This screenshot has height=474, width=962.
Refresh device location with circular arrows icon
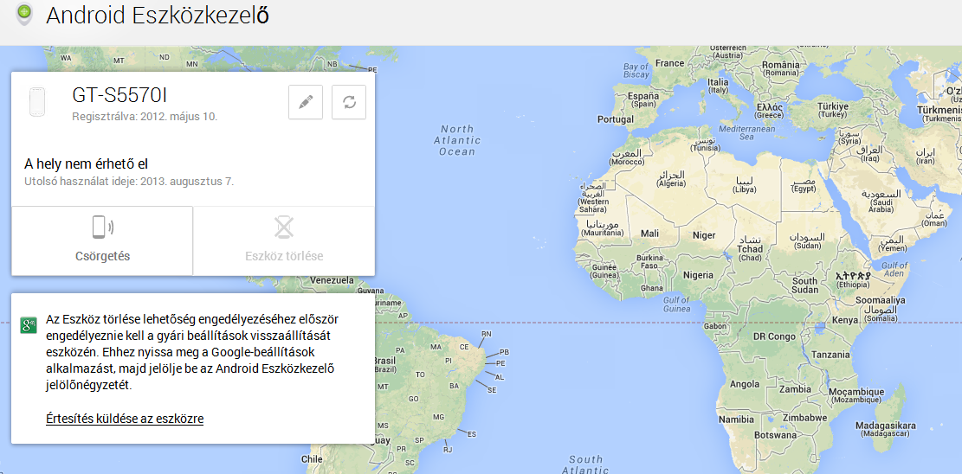pyautogui.click(x=349, y=102)
